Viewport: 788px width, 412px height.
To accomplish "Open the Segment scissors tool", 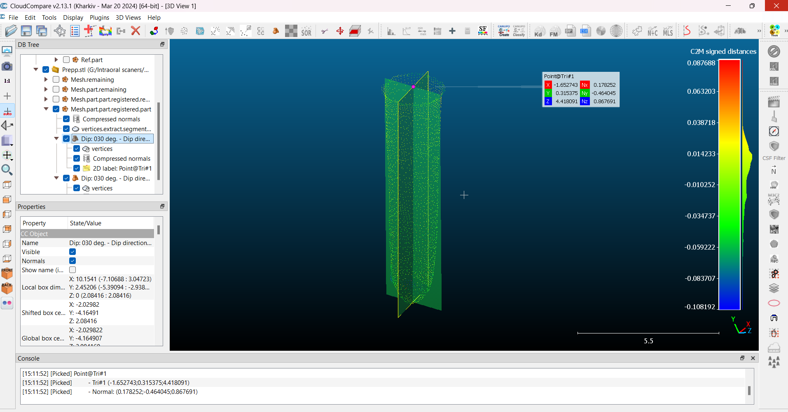I will pyautogui.click(x=325, y=31).
